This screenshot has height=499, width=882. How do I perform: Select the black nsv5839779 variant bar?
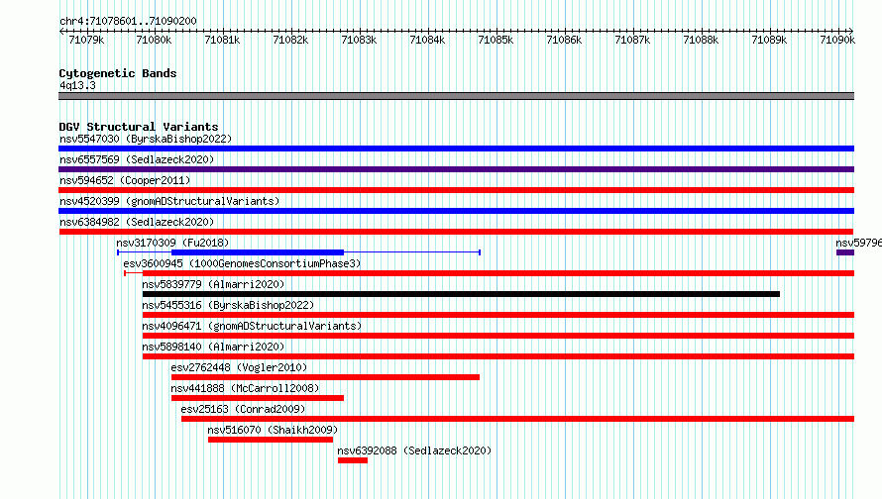click(x=461, y=294)
